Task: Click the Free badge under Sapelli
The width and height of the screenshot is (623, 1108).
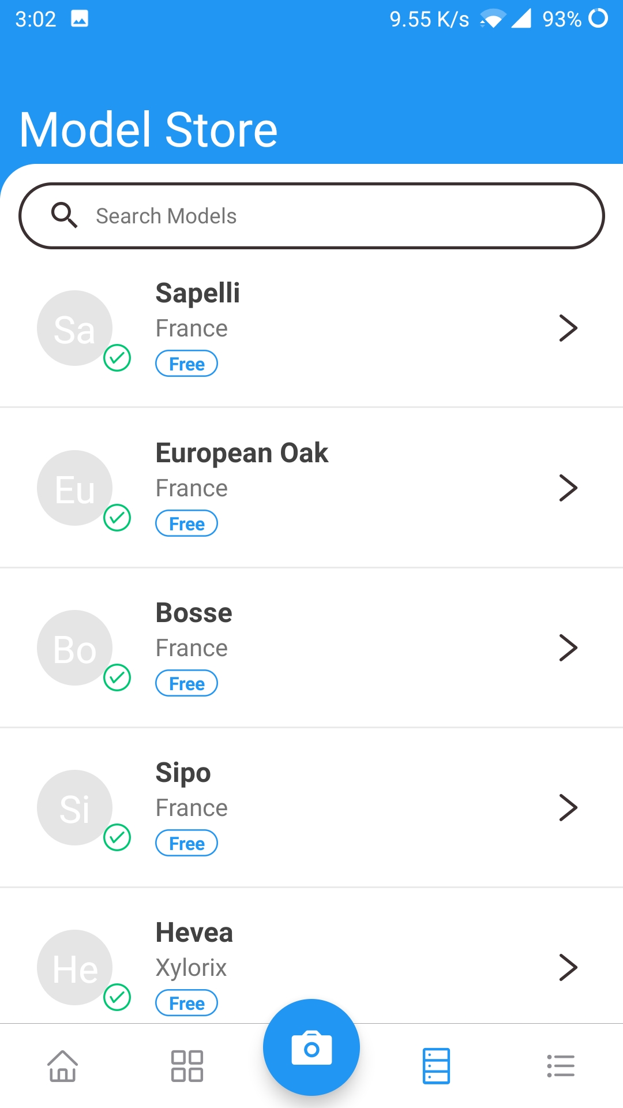Action: point(186,364)
